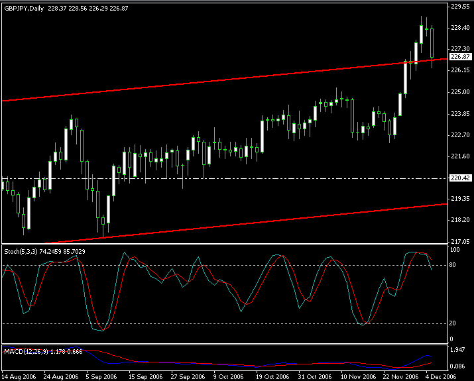The height and width of the screenshot is (381, 474).
Task: Click the stochastic 80 level label
Action: click(x=453, y=265)
